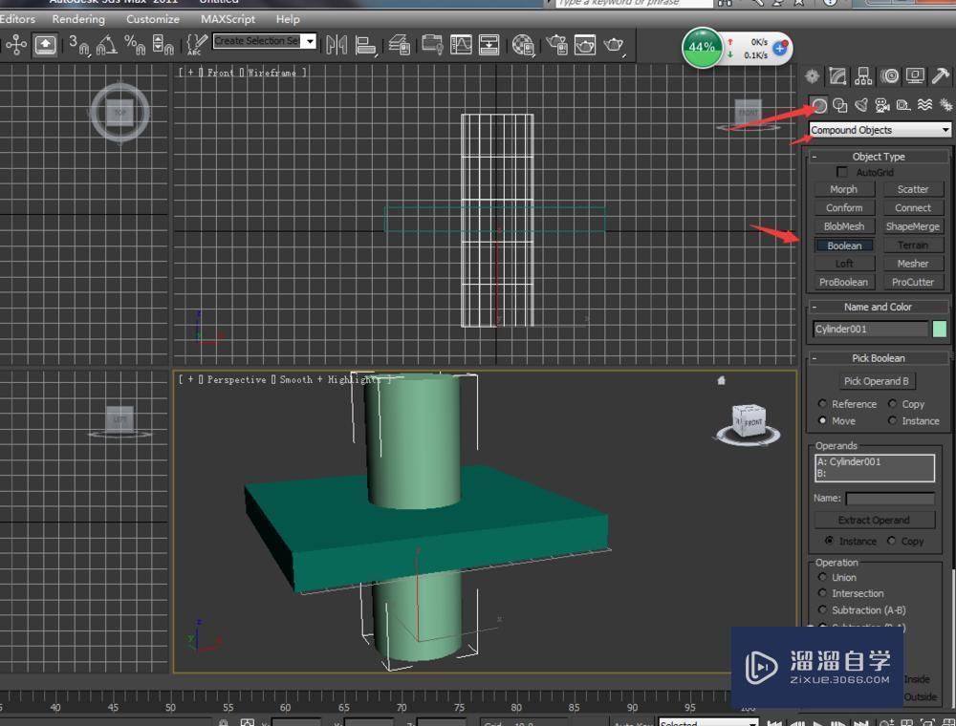Click the Cylinder001 object color swatch
This screenshot has width=956, height=726.
(940, 329)
